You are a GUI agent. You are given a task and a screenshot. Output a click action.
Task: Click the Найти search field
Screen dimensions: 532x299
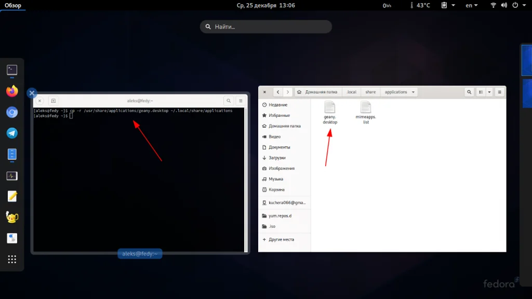coord(265,26)
